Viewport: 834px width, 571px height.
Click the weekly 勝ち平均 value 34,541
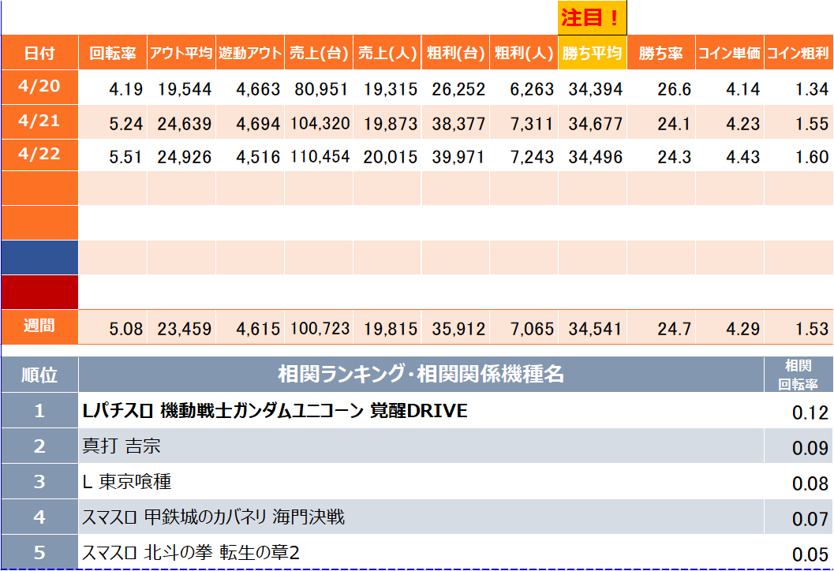(x=596, y=329)
